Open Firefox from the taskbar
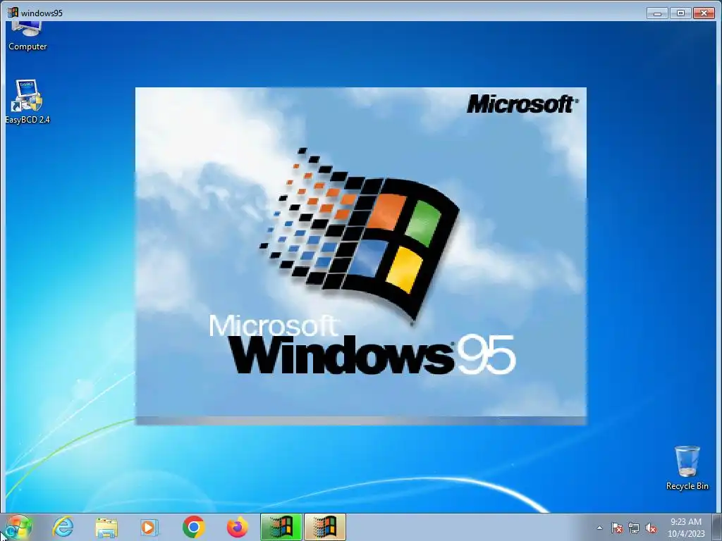Screen dimensions: 722x541 (x=238, y=527)
